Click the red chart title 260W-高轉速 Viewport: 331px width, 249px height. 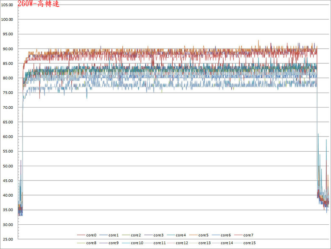[x=39, y=3]
